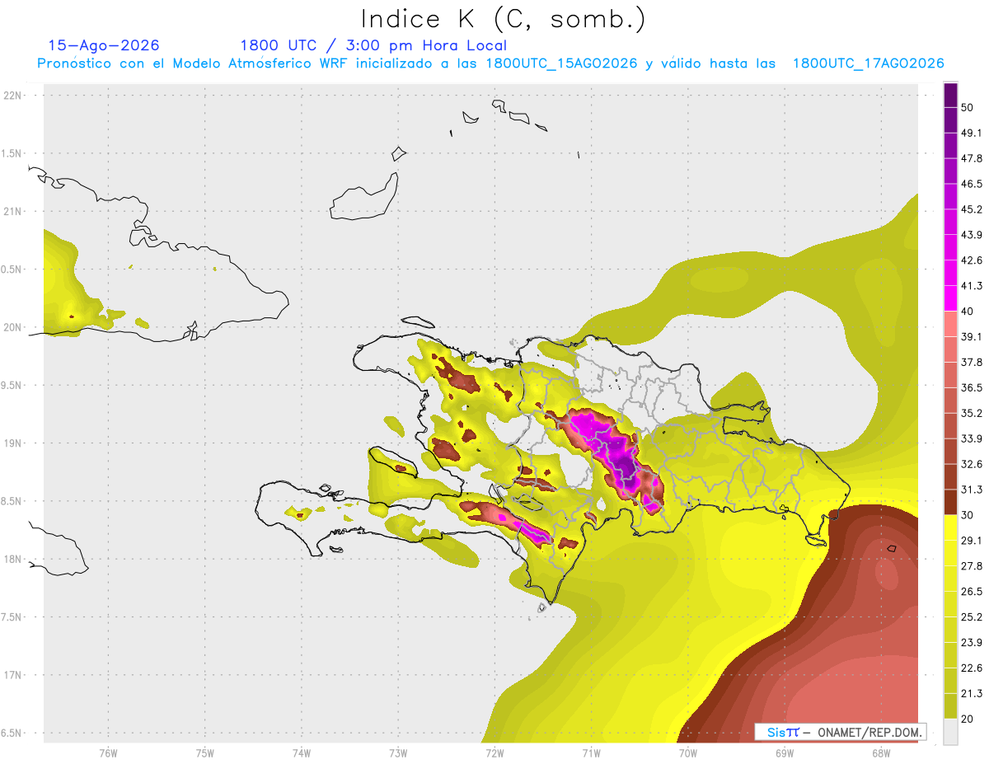Viewport: 989px width, 764px height.
Task: Click the "22.6" colorbar label
Action: point(972,668)
